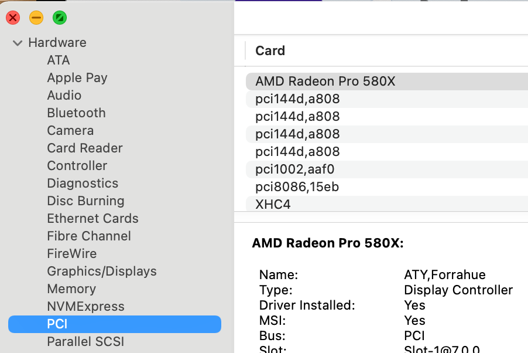Viewport: 528px width, 353px height.
Task: Select the Camera sidebar item
Action: tap(70, 130)
